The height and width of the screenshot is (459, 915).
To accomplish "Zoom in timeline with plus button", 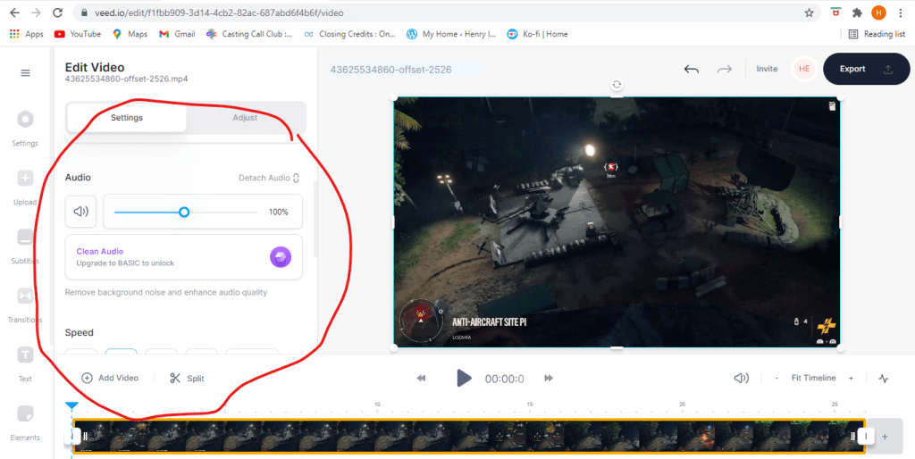I will (851, 378).
